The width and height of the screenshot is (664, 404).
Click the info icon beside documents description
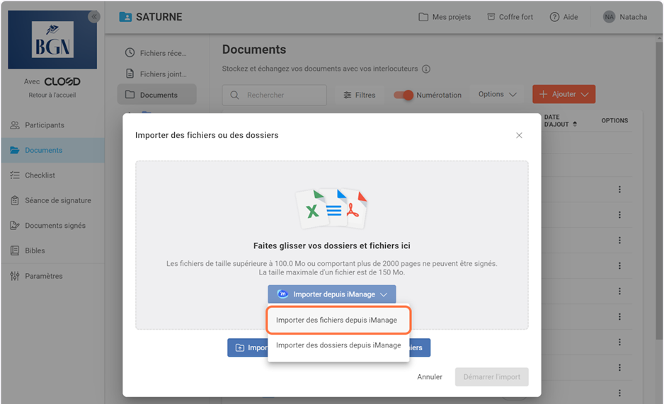click(425, 69)
